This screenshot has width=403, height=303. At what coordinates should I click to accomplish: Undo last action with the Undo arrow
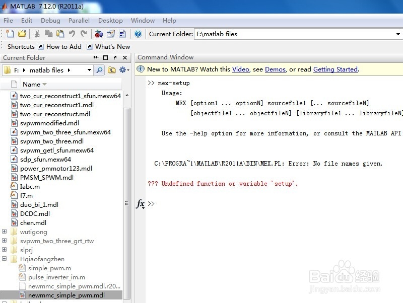[72, 34]
